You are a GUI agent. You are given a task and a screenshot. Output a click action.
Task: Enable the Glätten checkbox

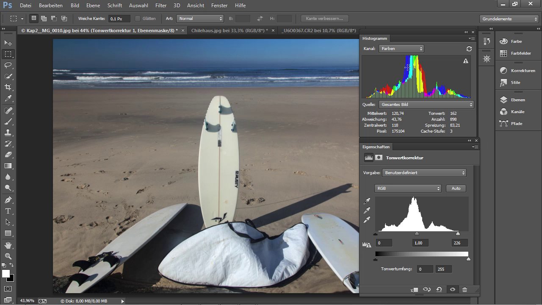(x=138, y=19)
